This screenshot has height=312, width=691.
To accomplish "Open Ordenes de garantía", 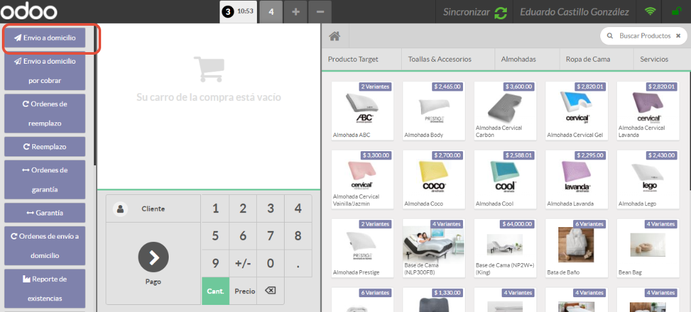I will 45,179.
